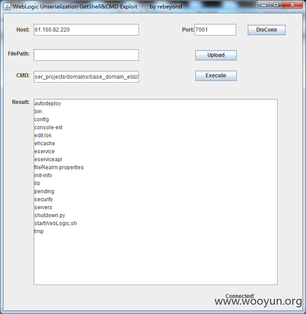Click the 'CMD:' label
Screen dimensions: 306x314
tap(23, 76)
